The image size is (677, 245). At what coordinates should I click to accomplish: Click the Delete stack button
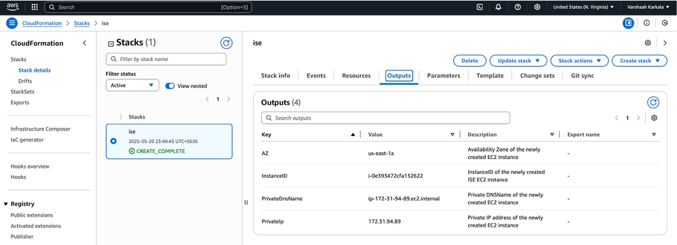[x=469, y=61]
